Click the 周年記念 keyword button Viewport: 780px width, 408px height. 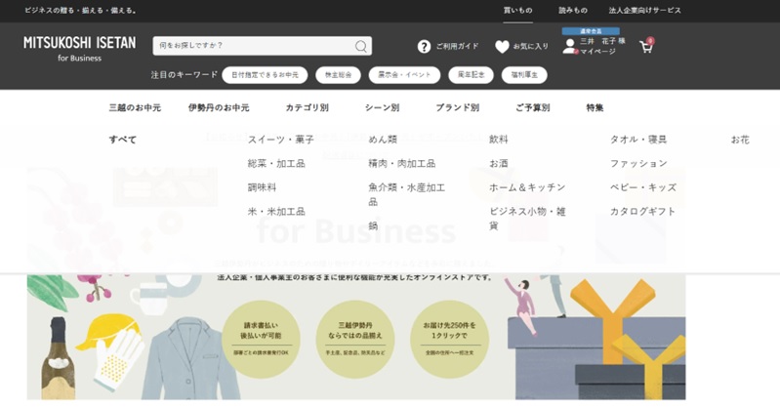[x=472, y=75]
